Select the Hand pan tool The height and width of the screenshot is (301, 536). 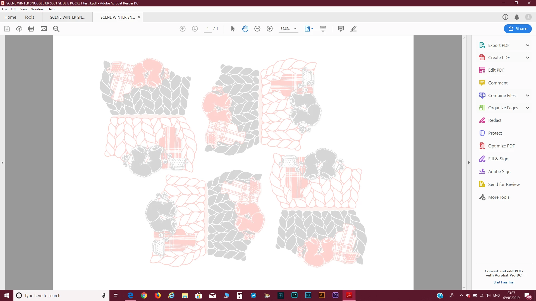pyautogui.click(x=245, y=29)
